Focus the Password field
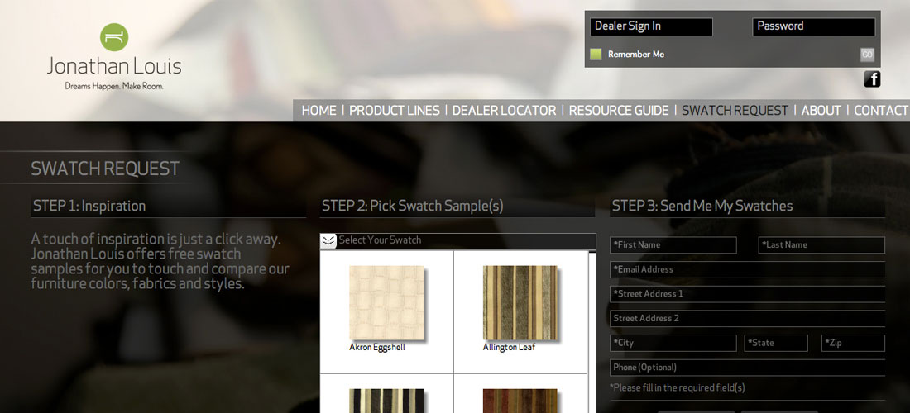 tap(814, 26)
